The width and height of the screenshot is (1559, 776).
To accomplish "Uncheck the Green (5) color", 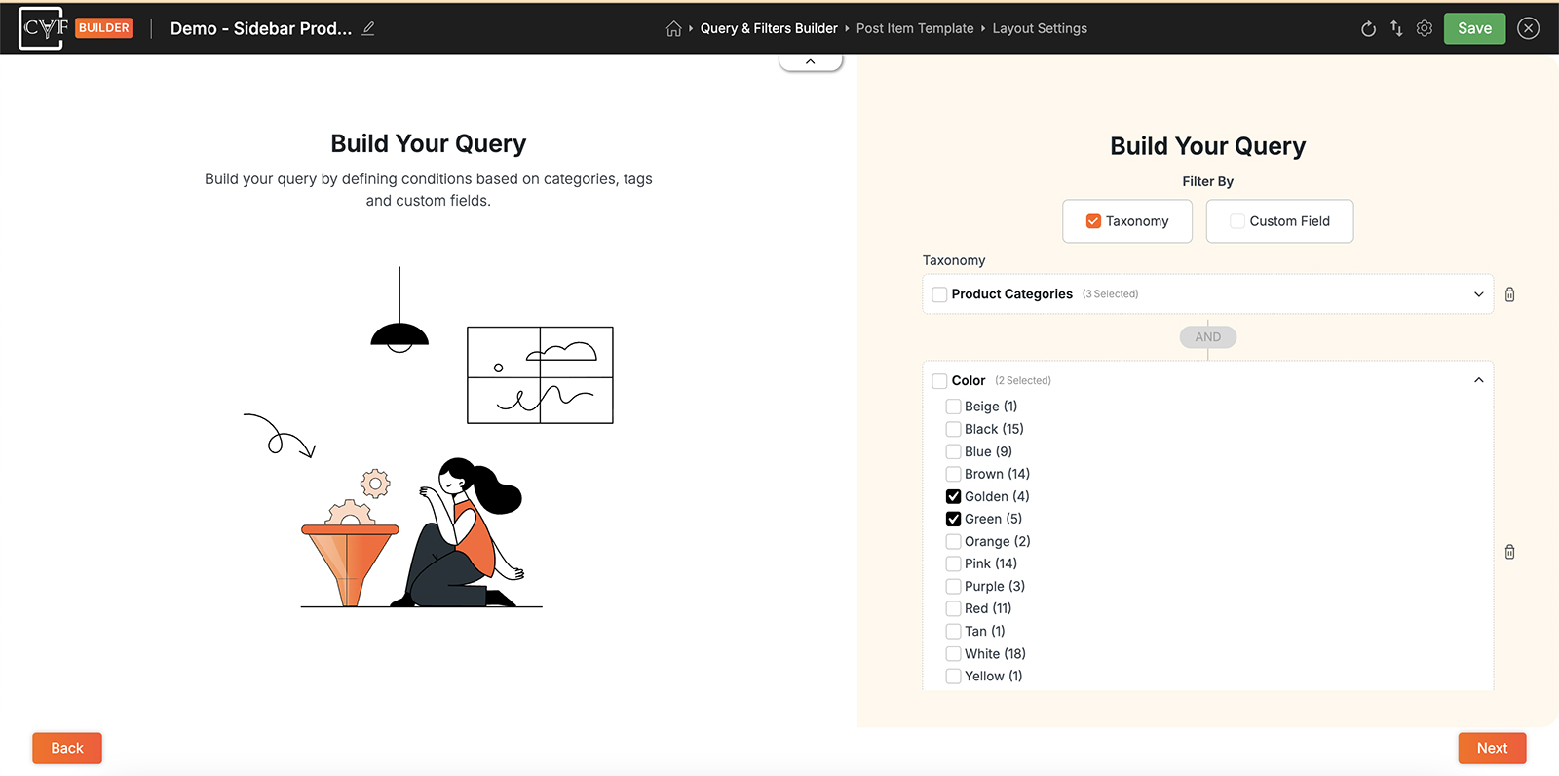I will click(953, 519).
